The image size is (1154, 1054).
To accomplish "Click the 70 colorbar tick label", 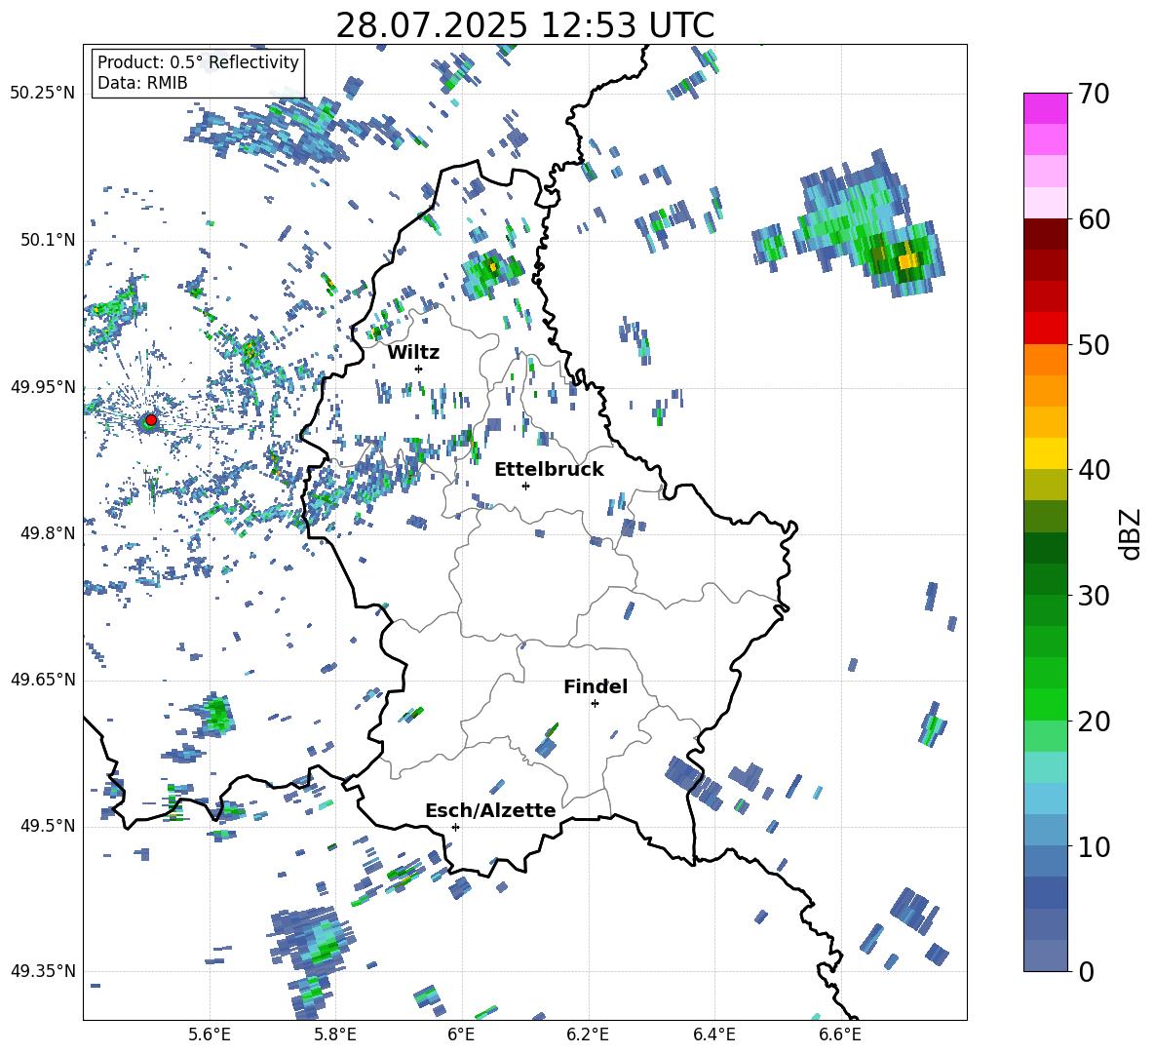I will tap(1093, 95).
